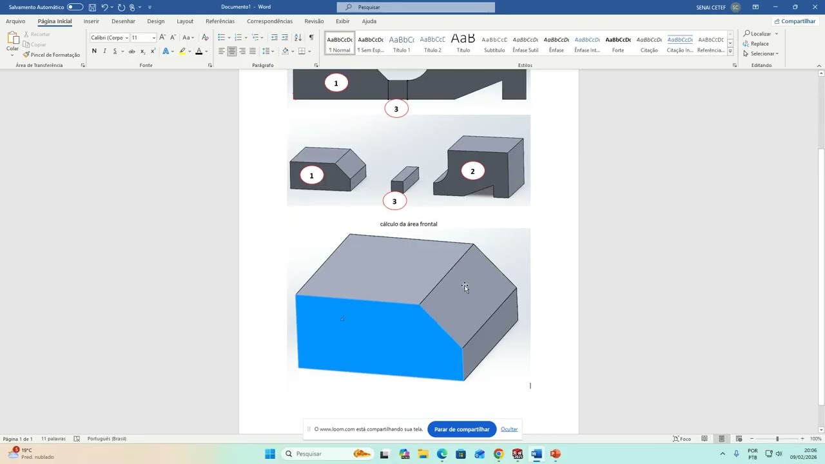The image size is (825, 464).
Task: Switch to Focus mode in status bar
Action: [x=682, y=439]
